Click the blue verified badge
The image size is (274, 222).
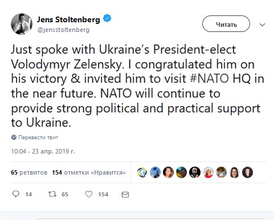[x=107, y=18]
